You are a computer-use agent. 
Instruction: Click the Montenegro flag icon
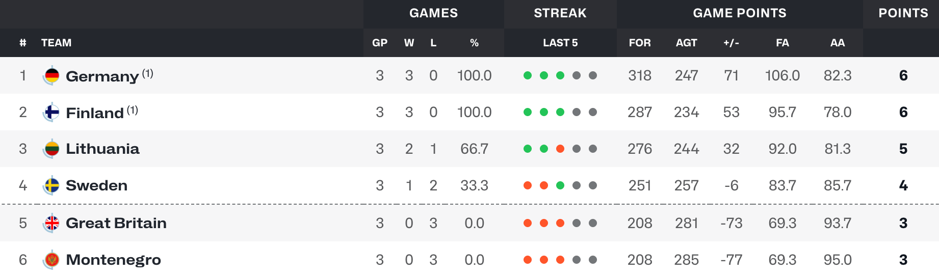pos(51,260)
